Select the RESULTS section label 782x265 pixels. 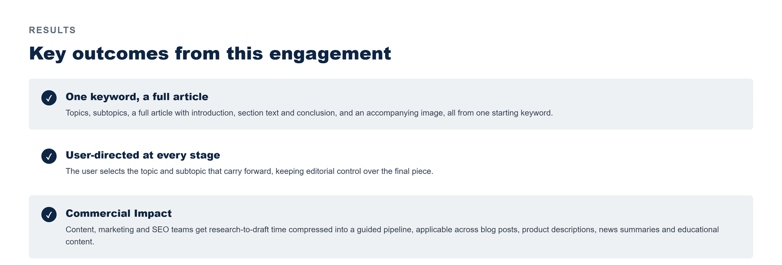[x=52, y=30]
